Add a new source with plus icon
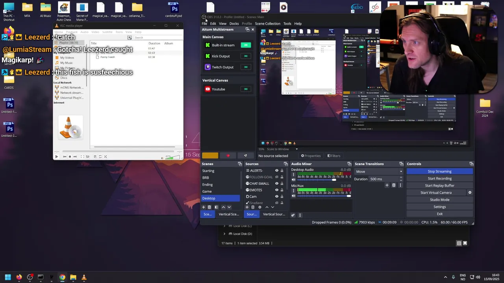This screenshot has height=283, width=504. (247, 207)
